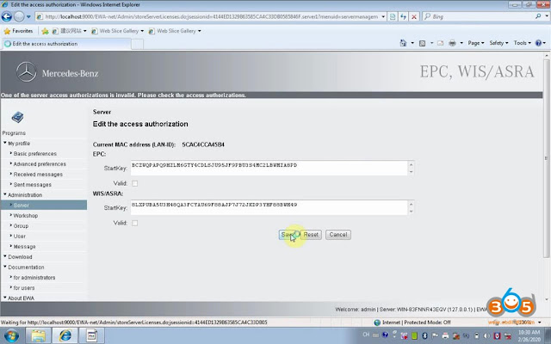Click the Windows Start button
551x344 pixels.
tap(11, 335)
